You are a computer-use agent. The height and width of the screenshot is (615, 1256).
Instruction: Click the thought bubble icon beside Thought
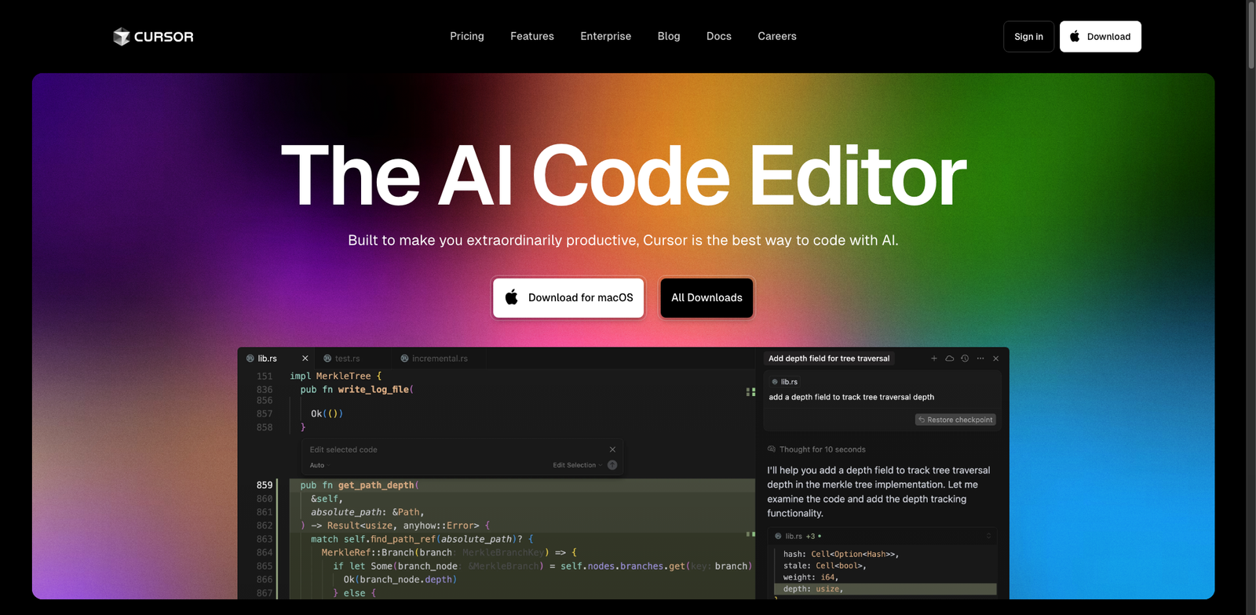click(x=772, y=449)
